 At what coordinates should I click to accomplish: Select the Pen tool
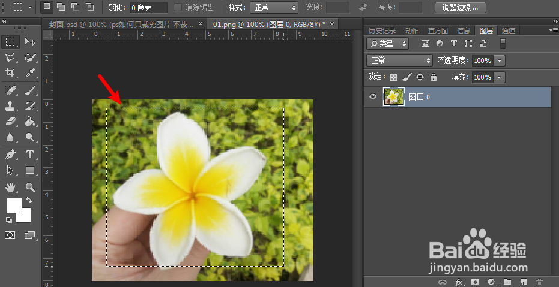(10, 155)
